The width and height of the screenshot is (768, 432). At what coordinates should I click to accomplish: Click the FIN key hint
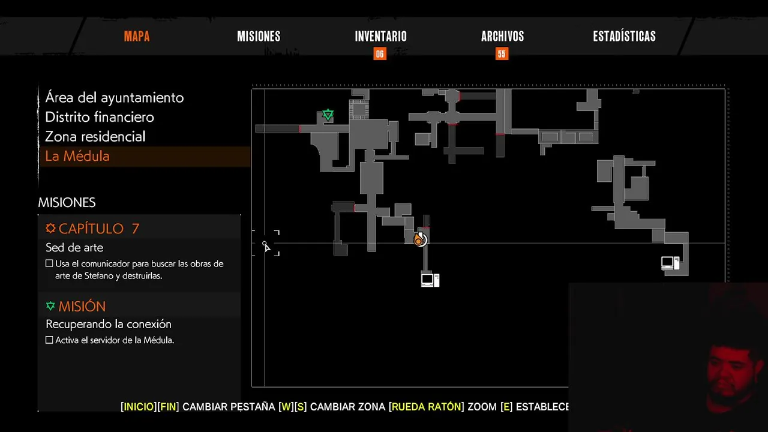[x=168, y=407]
